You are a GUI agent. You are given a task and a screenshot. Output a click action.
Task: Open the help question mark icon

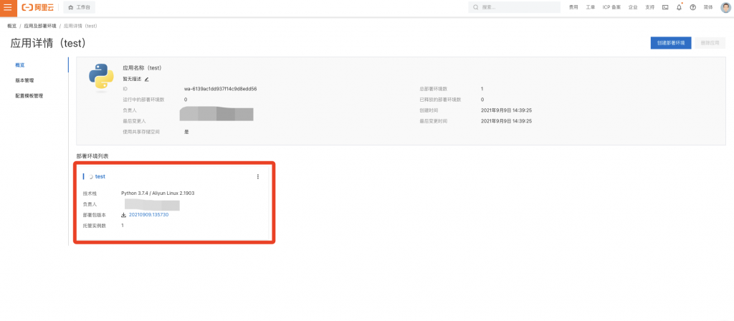click(693, 7)
